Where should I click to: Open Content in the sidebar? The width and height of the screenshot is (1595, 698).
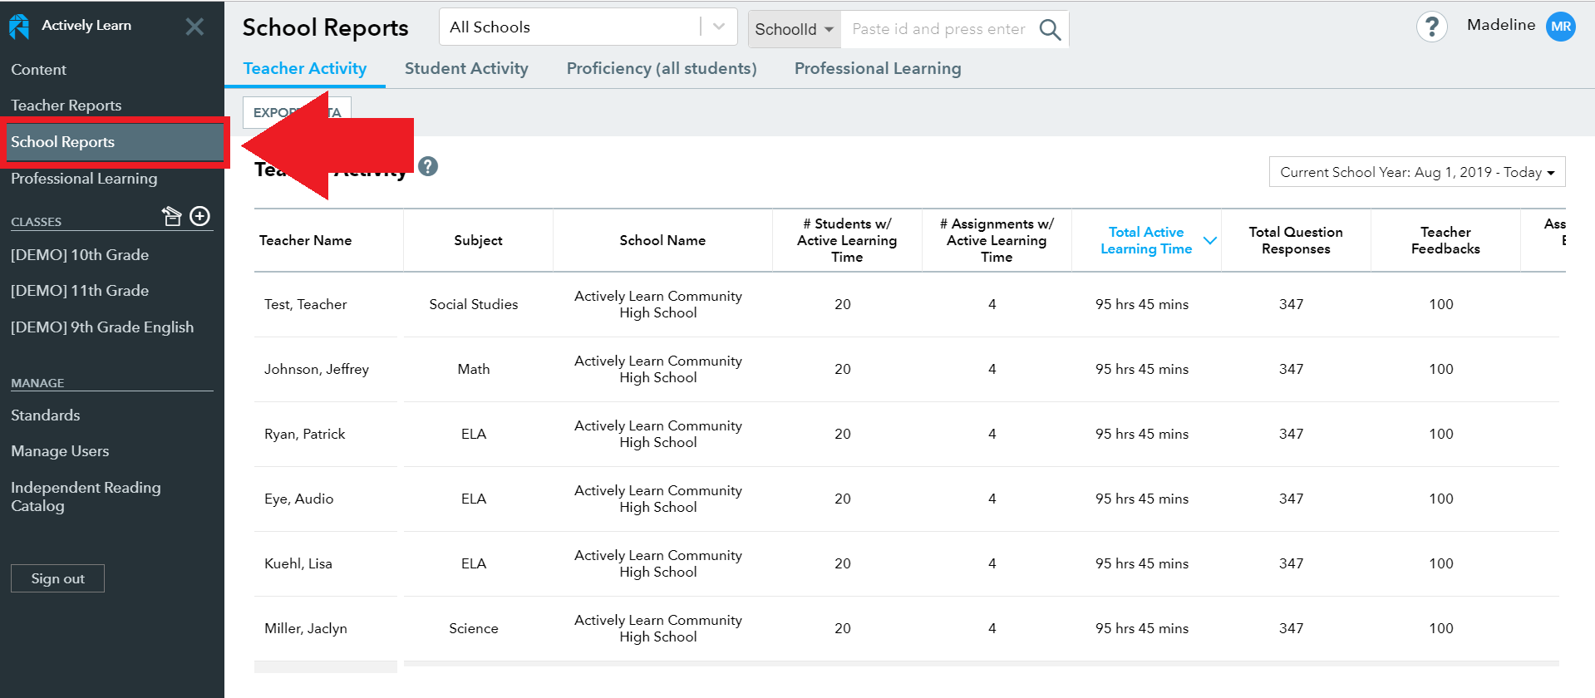(38, 70)
